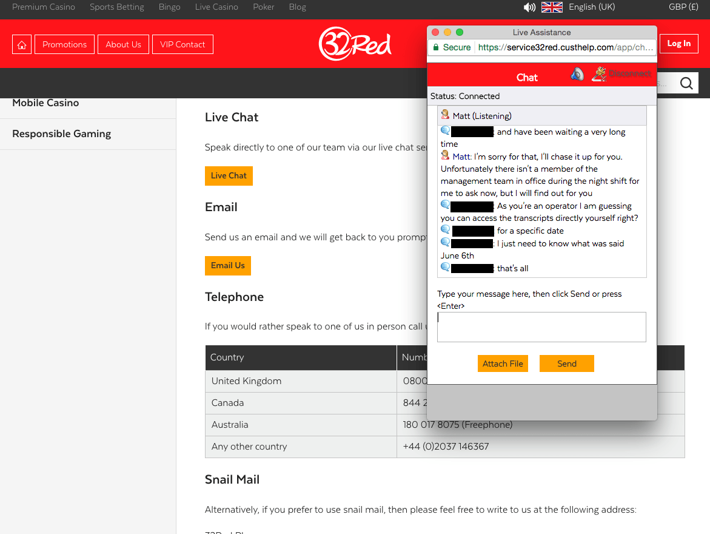This screenshot has height=534, width=710.
Task: Open Poker tab
Action: (264, 7)
